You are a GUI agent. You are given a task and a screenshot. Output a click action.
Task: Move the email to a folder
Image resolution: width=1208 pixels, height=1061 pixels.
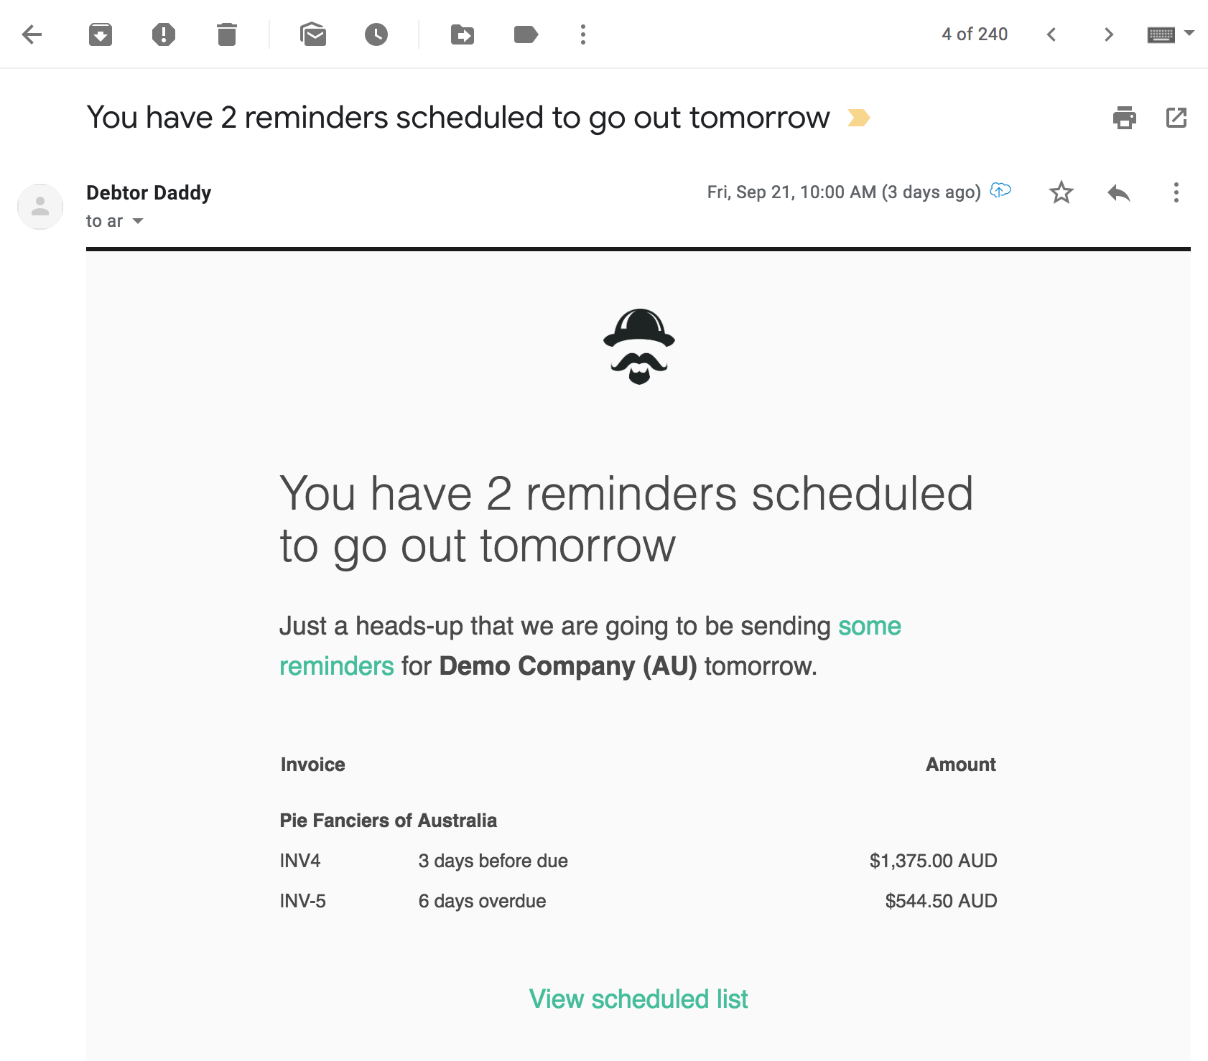pyautogui.click(x=463, y=34)
